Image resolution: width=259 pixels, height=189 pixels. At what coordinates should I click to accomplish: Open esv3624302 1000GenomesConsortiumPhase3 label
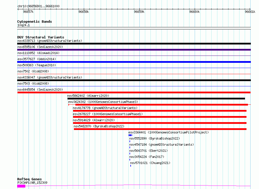(103, 102)
